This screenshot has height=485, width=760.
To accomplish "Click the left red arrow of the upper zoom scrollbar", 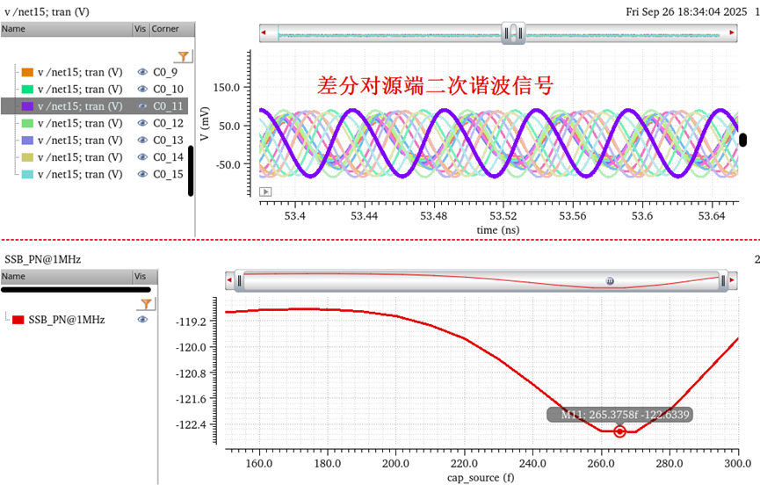I will click(264, 34).
